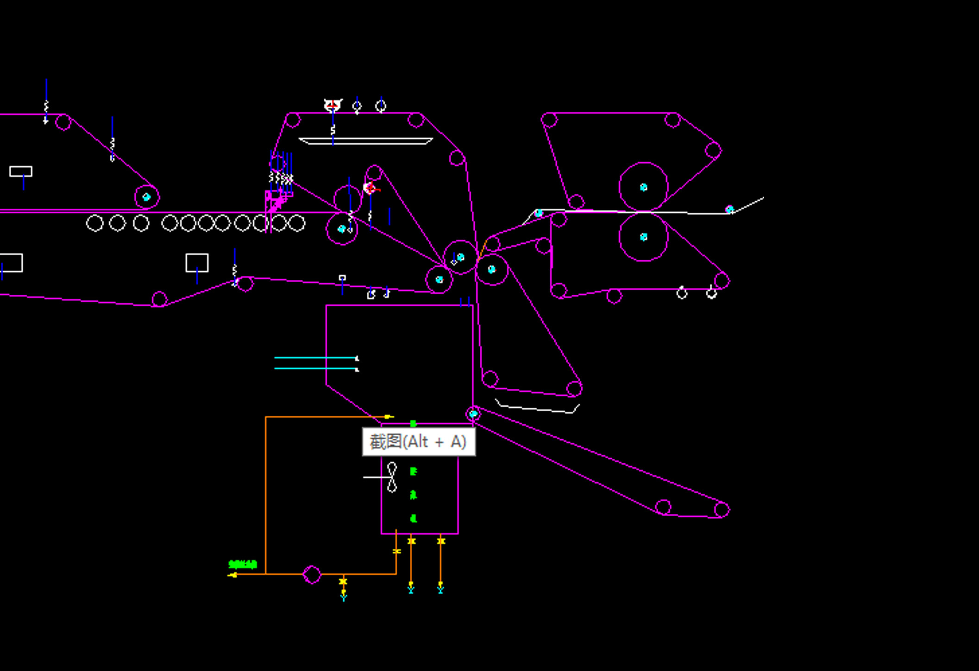Image resolution: width=979 pixels, height=671 pixels.
Task: Select the first white circle in roller row
Action: coord(94,223)
